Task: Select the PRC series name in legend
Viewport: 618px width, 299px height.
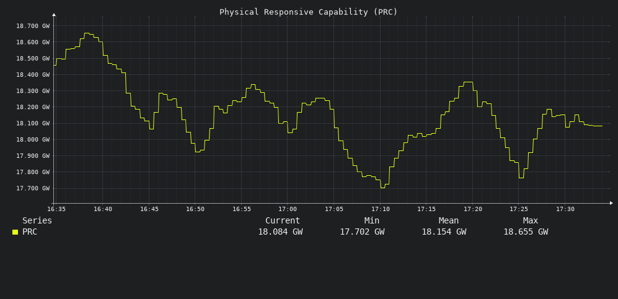Action: tap(30, 232)
